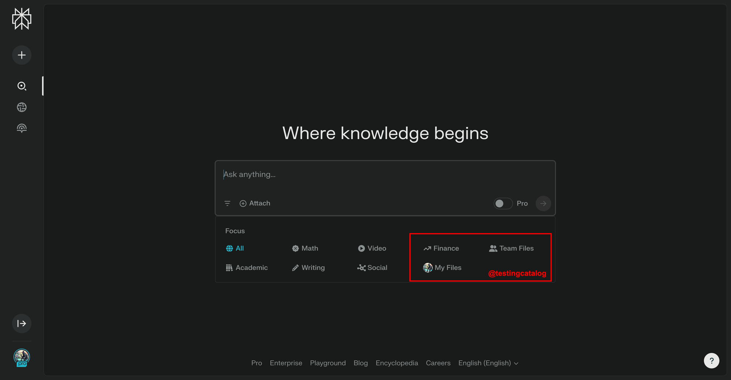Select the Team Files focus option
Screen dimensions: 731x380
tap(511, 248)
